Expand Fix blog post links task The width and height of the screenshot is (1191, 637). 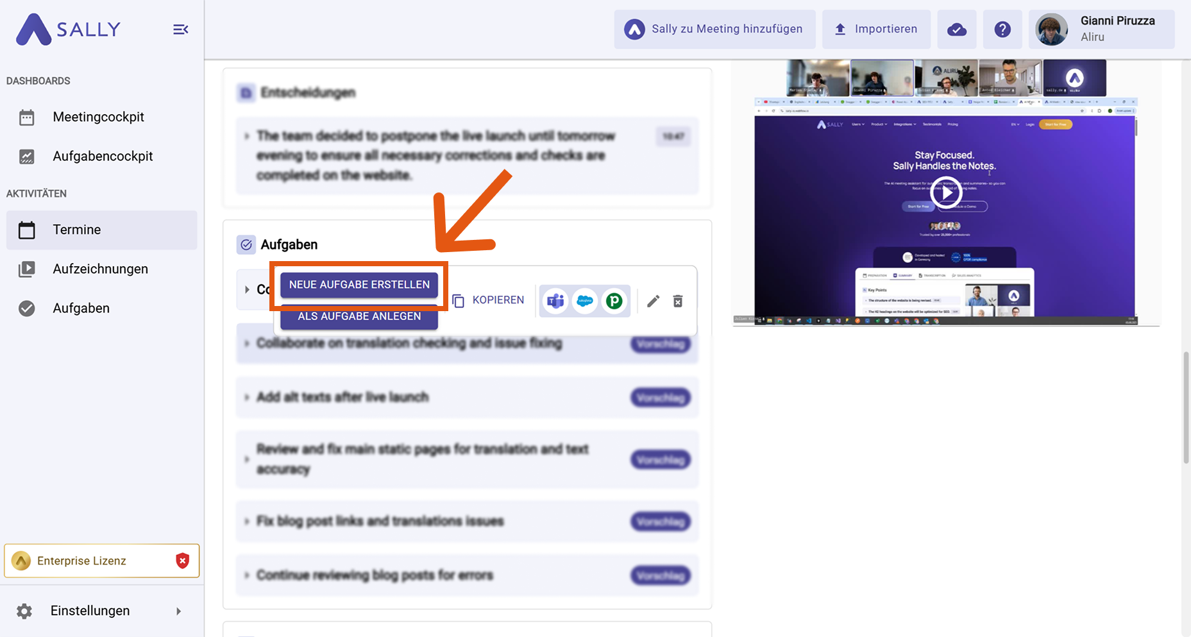coord(247,522)
